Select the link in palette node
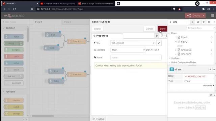 [x=14, y=70]
